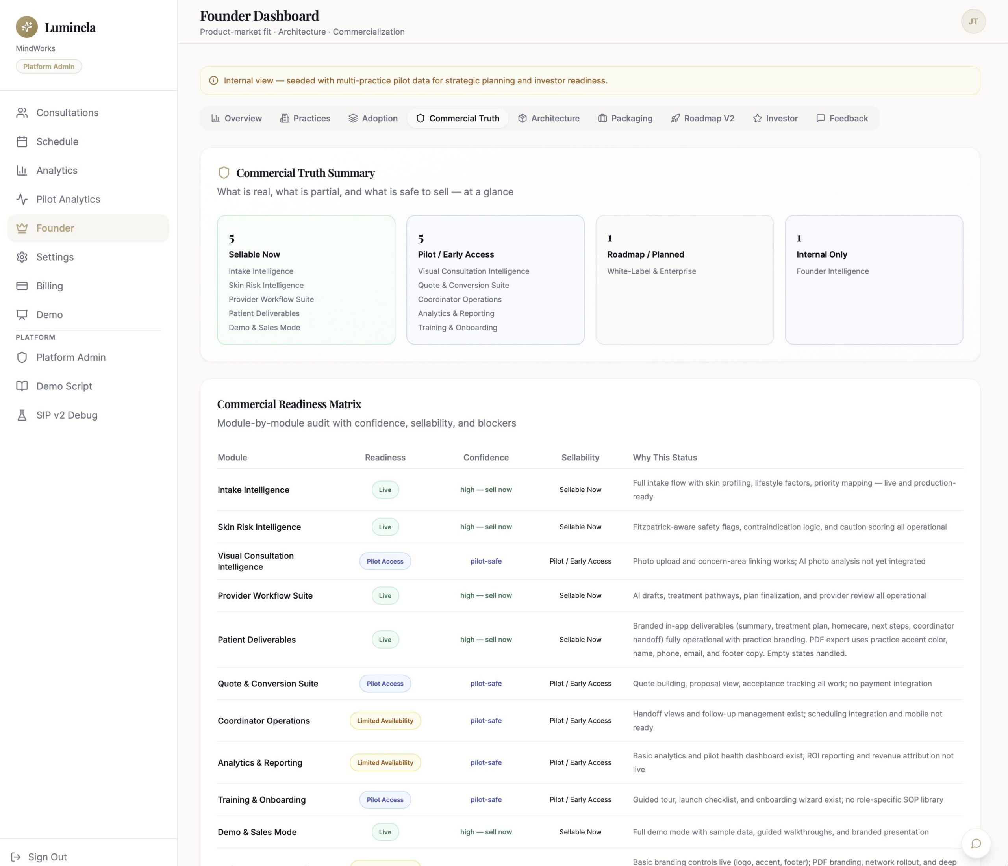The image size is (1008, 866).
Task: Click the Sign Out label
Action: click(x=47, y=857)
